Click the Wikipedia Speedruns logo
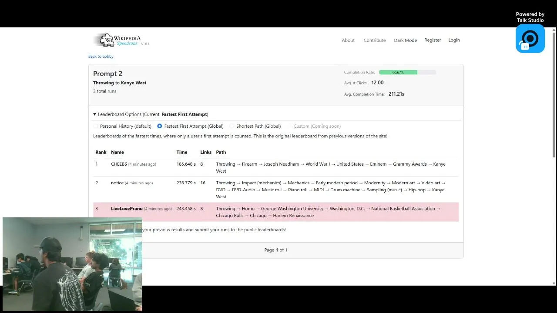The width and height of the screenshot is (557, 313). coord(117,40)
